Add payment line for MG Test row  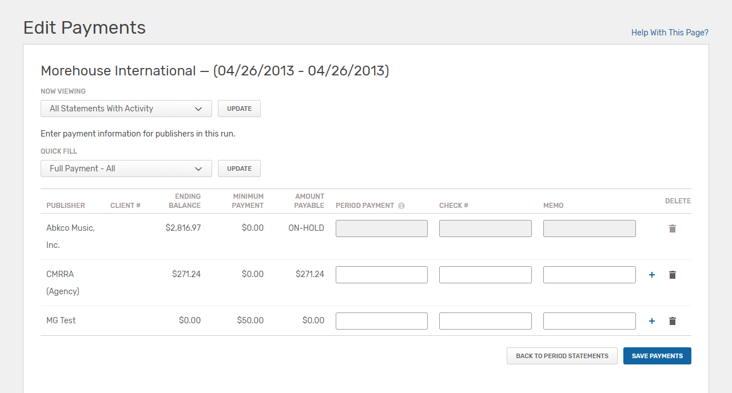pyautogui.click(x=652, y=321)
